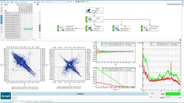Toggle the PSD node On switch
The image size is (184, 103).
(x=113, y=28)
